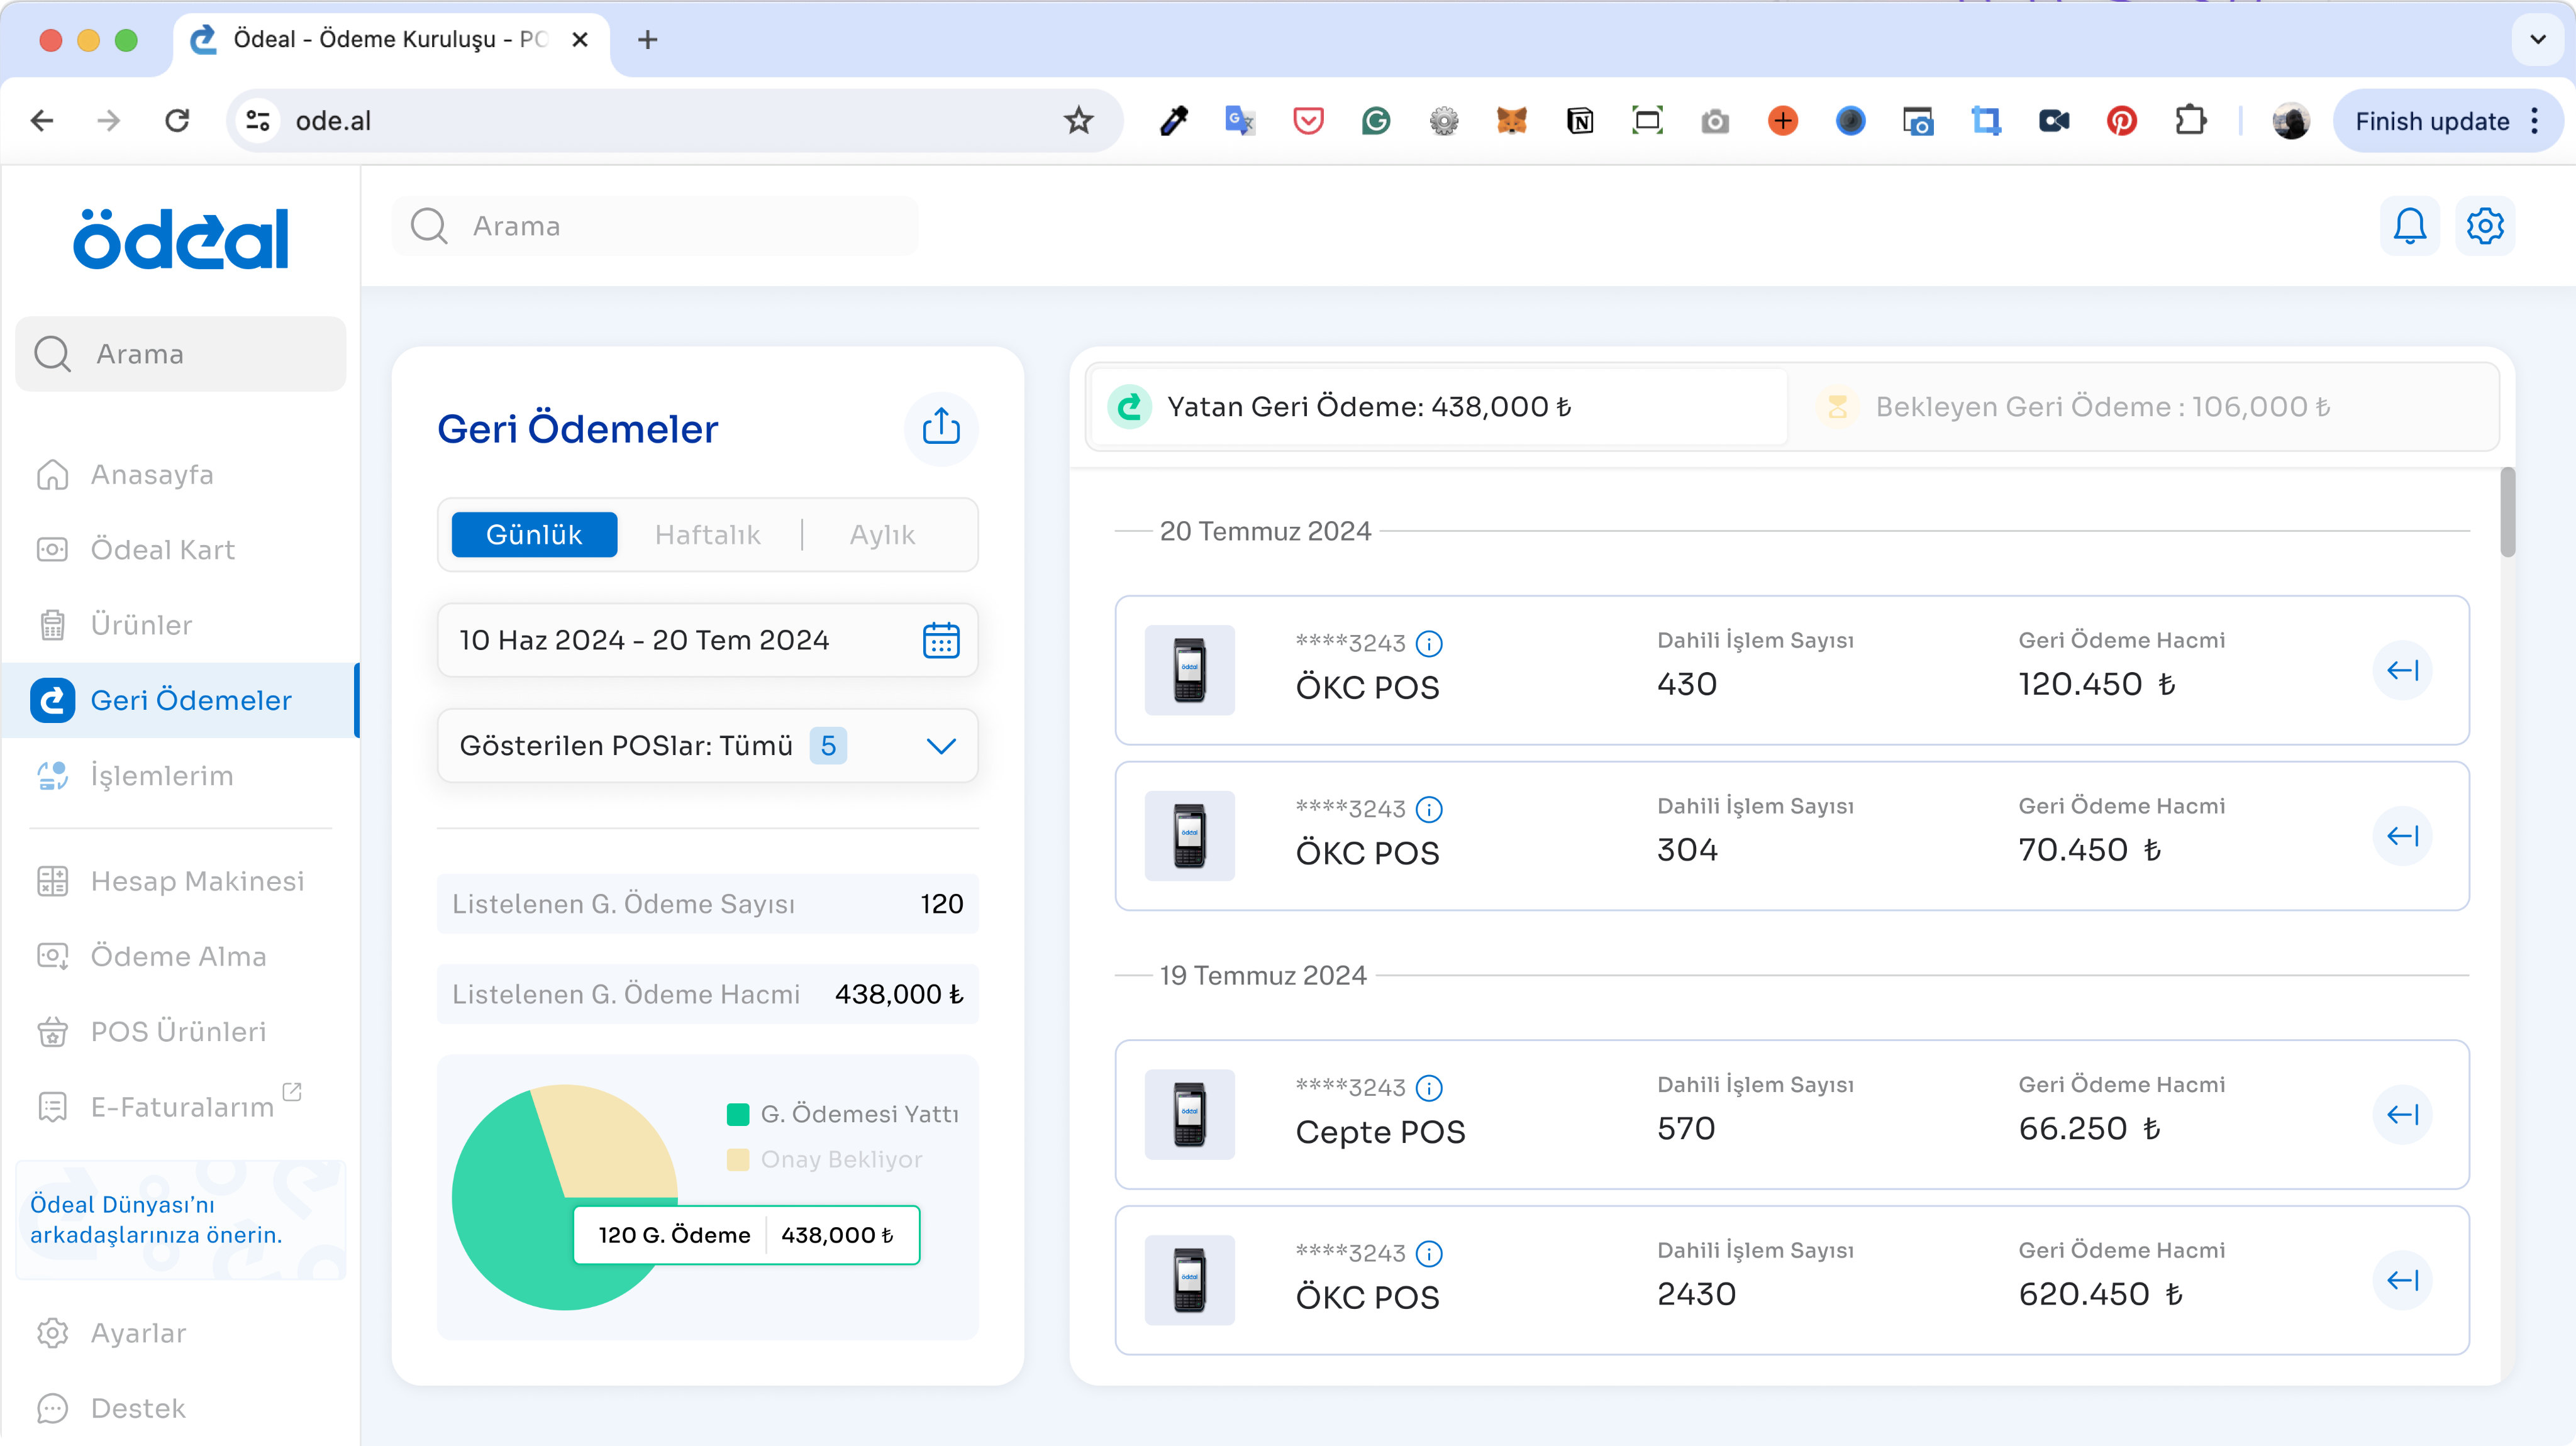
Task: Click the blue 5 POS count badge
Action: [x=828, y=746]
